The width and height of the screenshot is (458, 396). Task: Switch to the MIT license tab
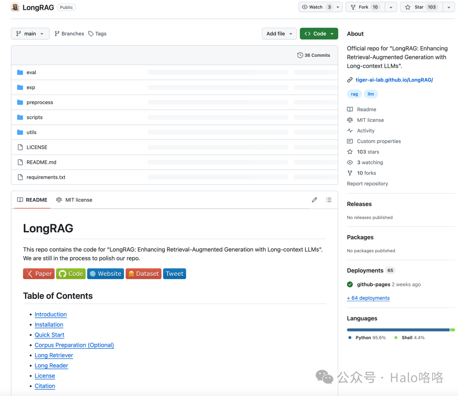tap(74, 200)
